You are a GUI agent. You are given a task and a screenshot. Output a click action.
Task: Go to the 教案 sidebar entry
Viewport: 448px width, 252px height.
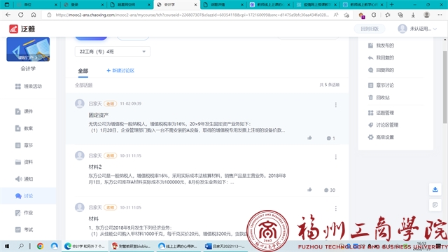click(x=24, y=128)
